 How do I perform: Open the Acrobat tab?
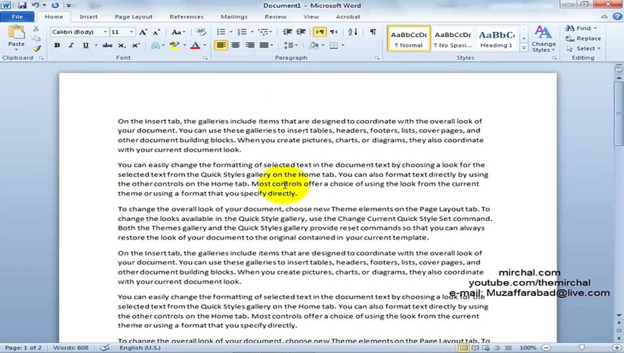click(348, 17)
